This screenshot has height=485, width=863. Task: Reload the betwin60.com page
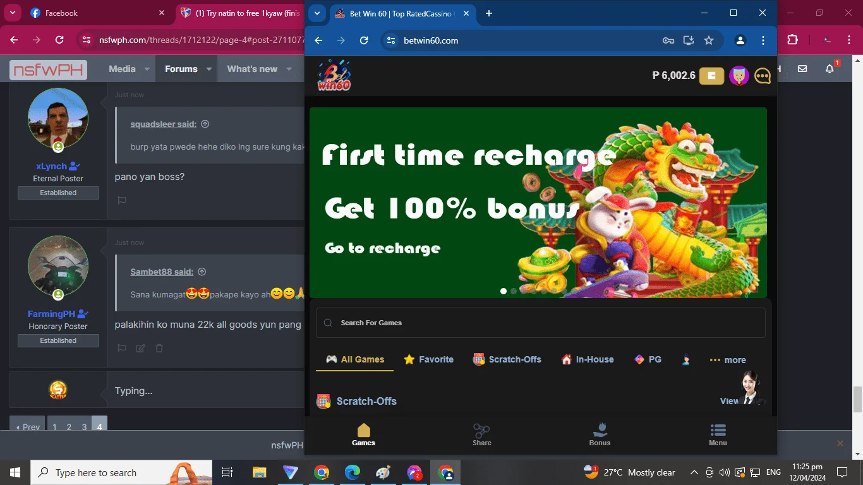pos(364,40)
